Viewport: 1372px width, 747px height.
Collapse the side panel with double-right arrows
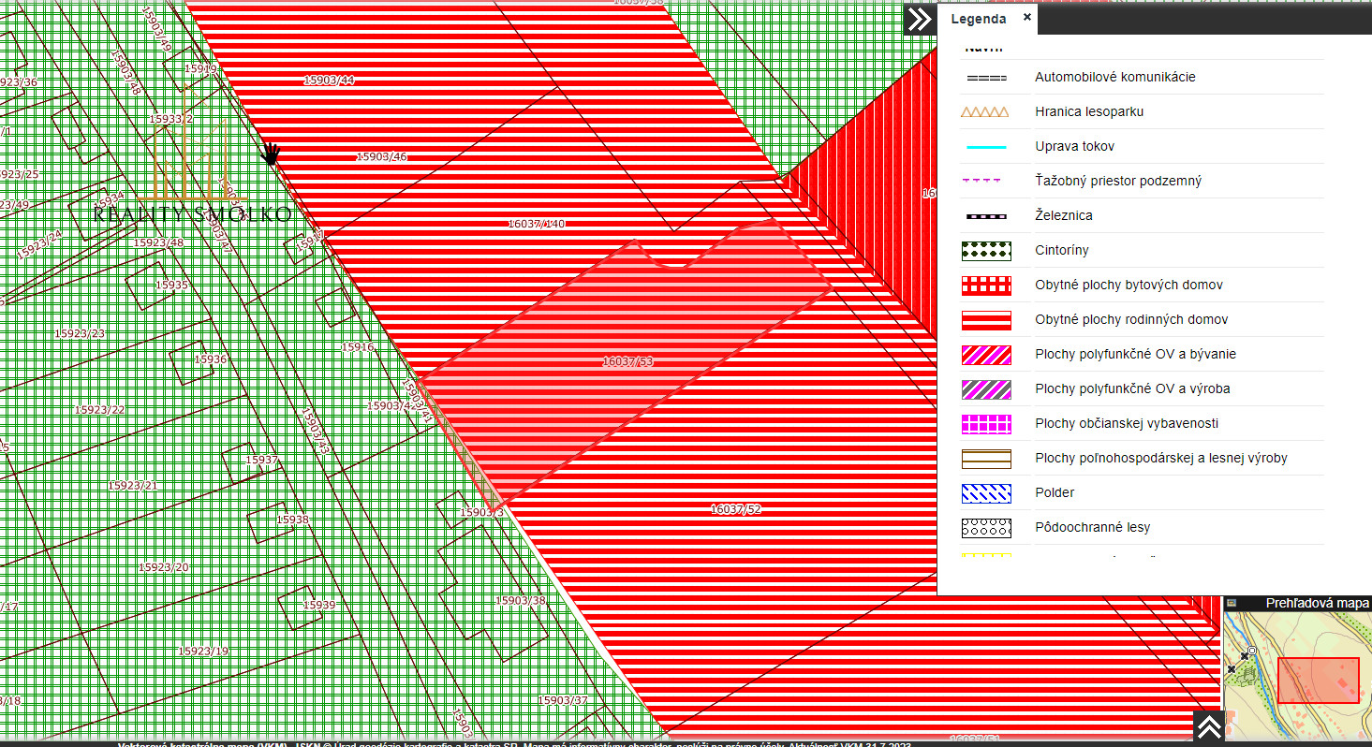920,19
